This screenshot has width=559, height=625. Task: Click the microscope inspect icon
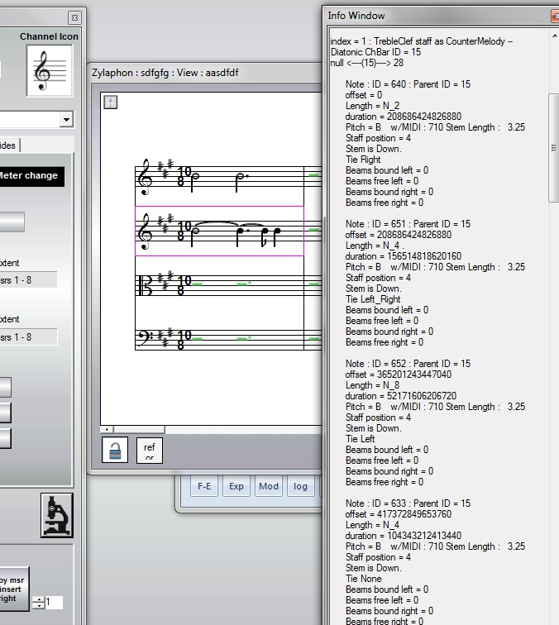[x=57, y=515]
